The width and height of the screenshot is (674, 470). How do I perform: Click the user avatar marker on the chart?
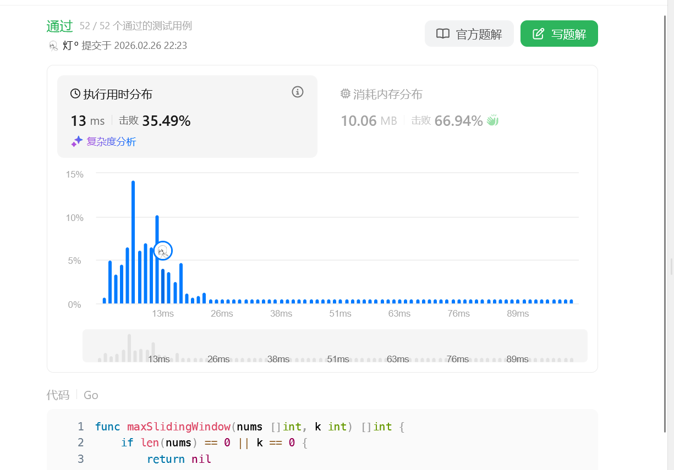163,251
